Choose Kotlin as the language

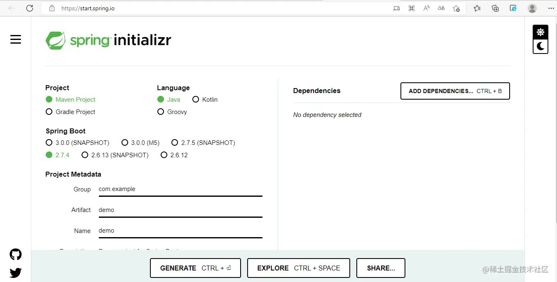click(x=205, y=100)
